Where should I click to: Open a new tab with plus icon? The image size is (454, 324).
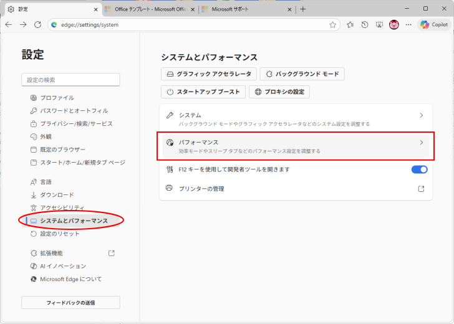(303, 9)
